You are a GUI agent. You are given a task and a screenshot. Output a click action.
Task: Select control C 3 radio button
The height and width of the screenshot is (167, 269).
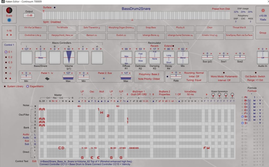pyautogui.click(x=6, y=62)
